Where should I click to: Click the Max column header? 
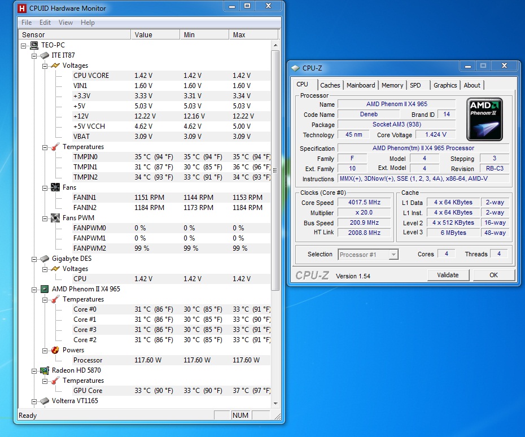tap(253, 35)
